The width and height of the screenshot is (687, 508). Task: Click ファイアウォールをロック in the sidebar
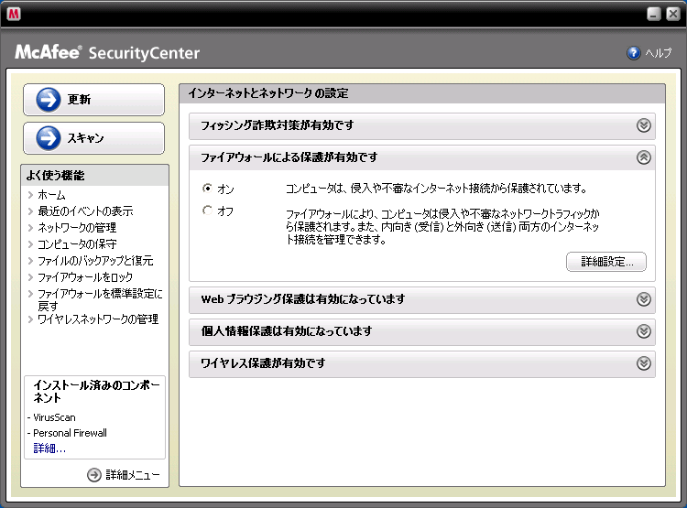click(85, 276)
